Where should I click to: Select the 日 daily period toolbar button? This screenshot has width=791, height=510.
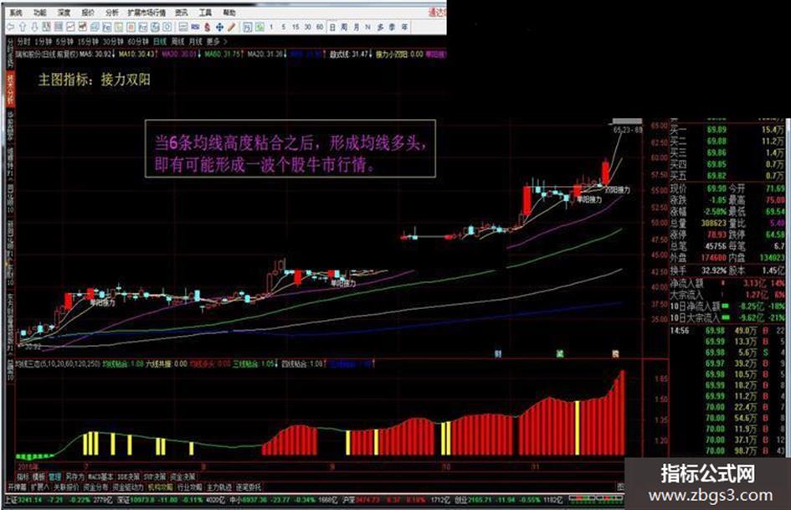[332, 28]
